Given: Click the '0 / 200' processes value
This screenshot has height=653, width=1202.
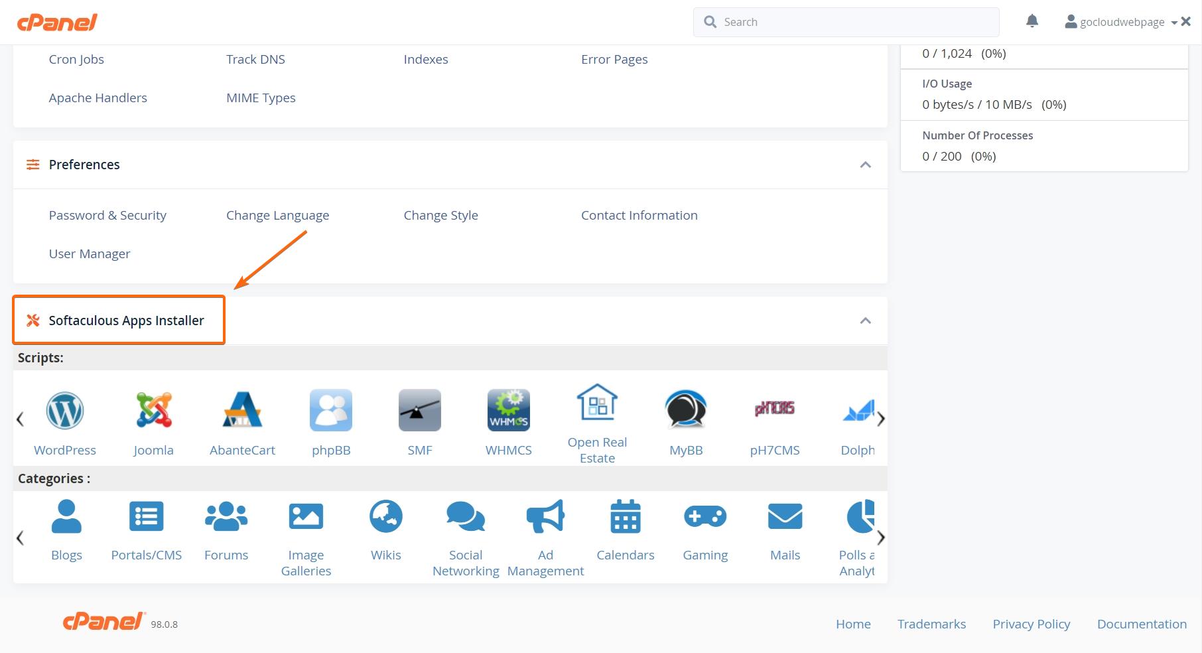Looking at the screenshot, I should point(941,156).
